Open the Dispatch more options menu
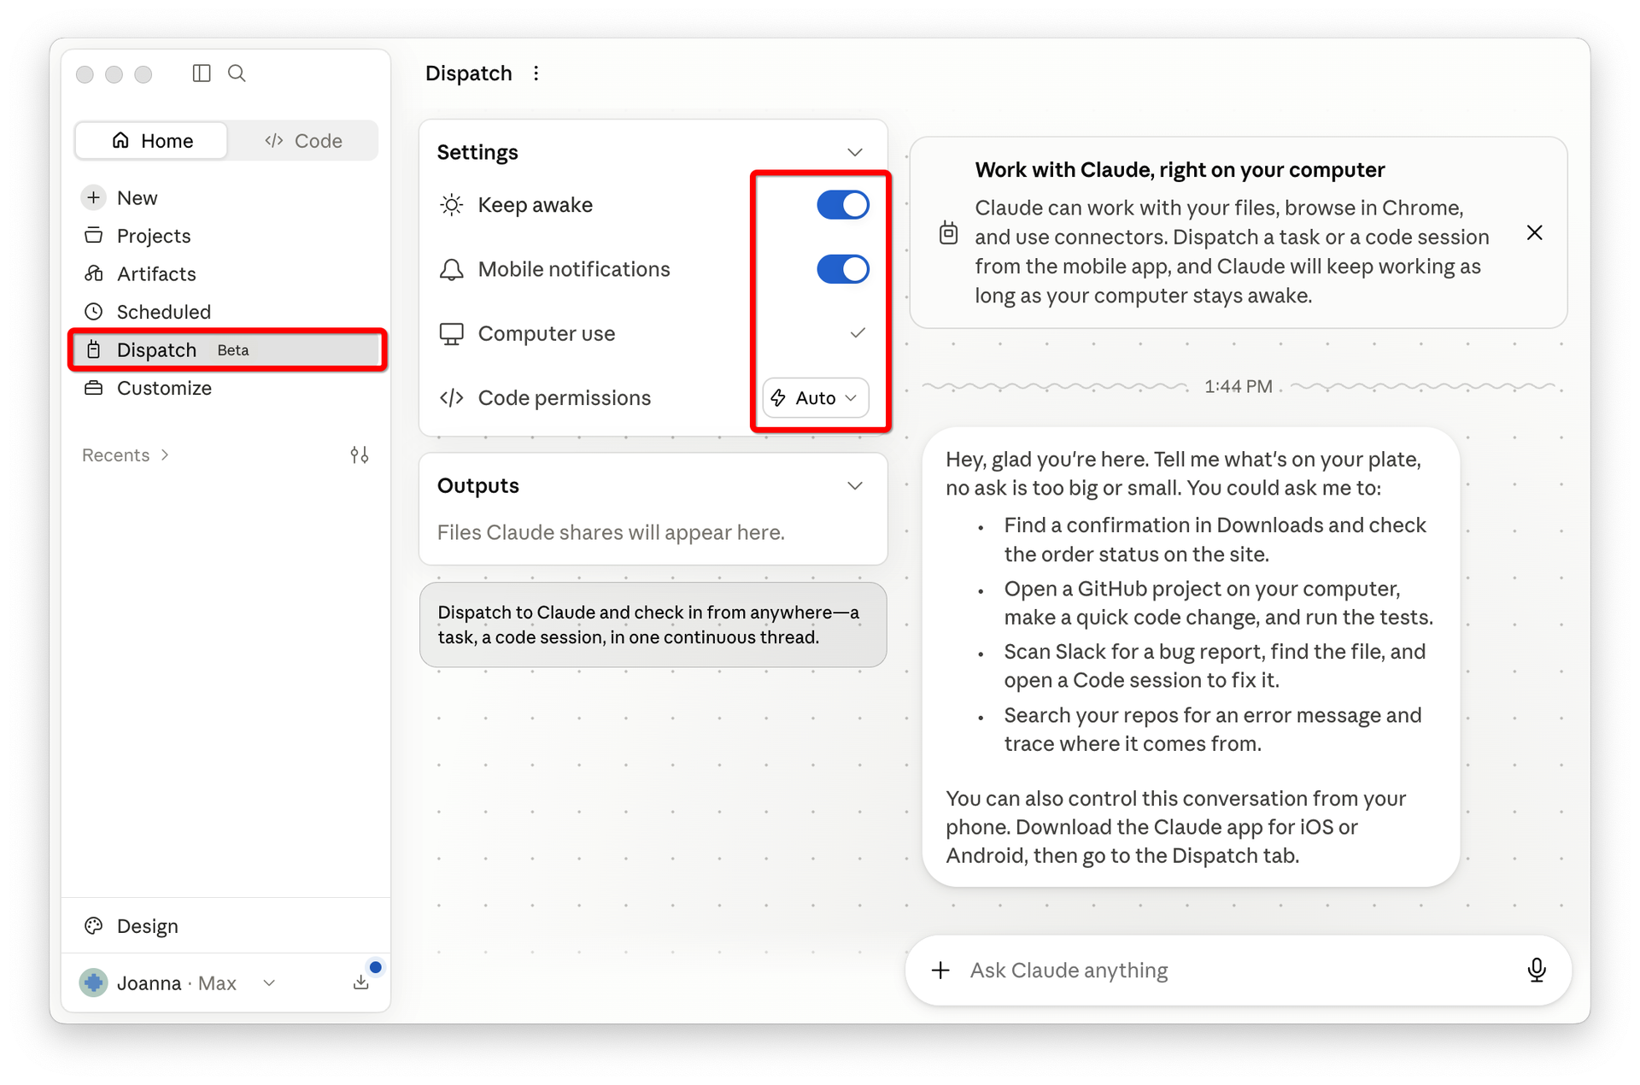This screenshot has height=1085, width=1640. click(536, 73)
